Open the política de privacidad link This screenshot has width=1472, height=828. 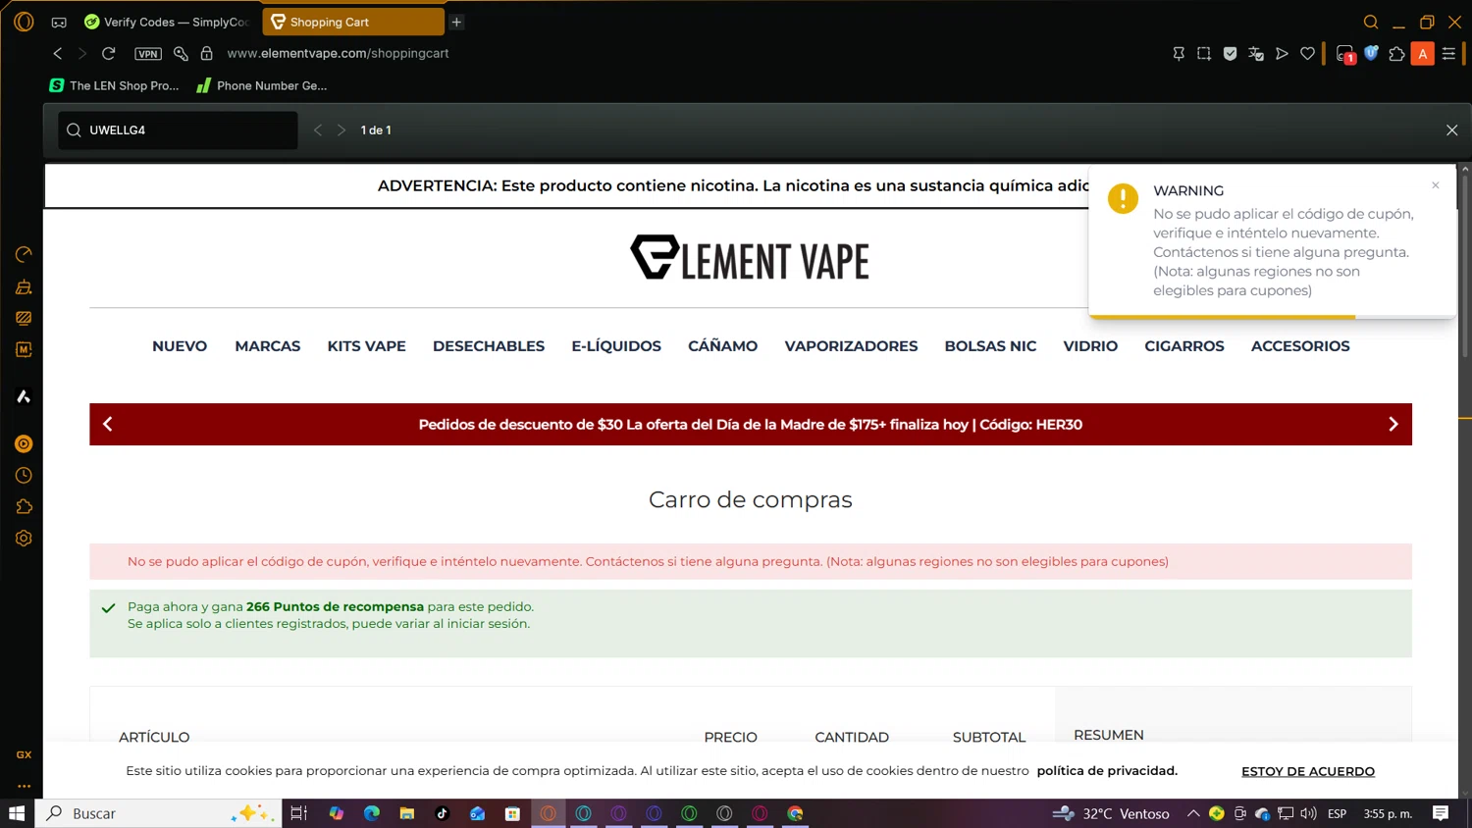point(1107,771)
